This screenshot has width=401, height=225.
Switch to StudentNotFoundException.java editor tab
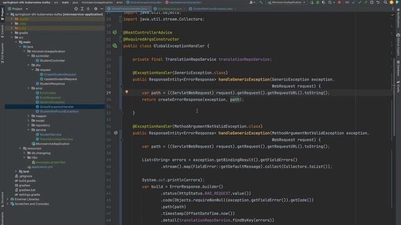coord(212,9)
